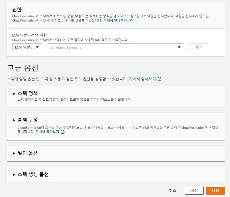
Task: Click the 알림 옵션 heading text
Action: (28, 153)
